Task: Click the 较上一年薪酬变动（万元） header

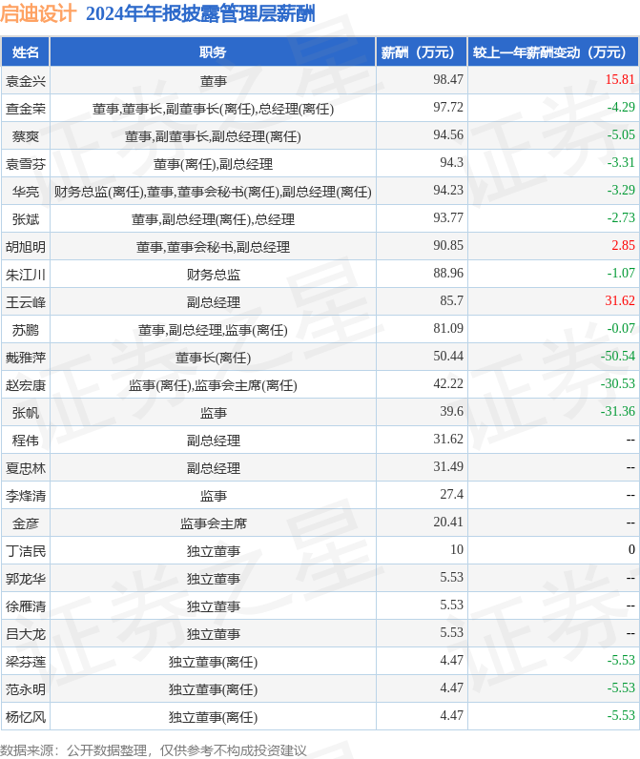Action: point(553,51)
